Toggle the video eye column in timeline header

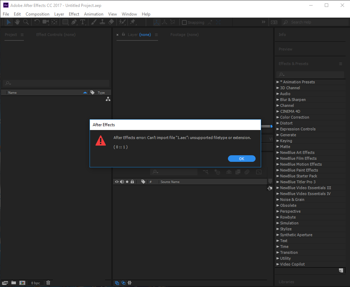pyautogui.click(x=117, y=182)
